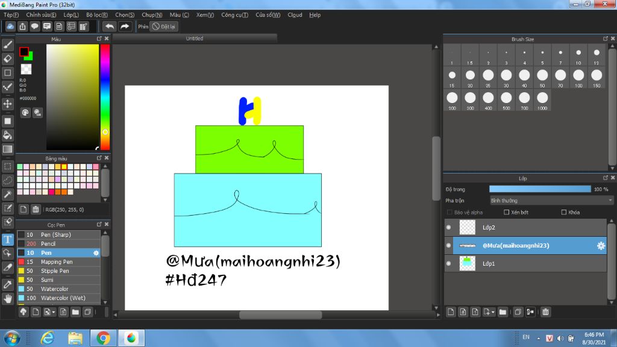Viewport: 617px width, 347px height.
Task: Select the Brush tool in left toolbar
Action: (x=7, y=45)
